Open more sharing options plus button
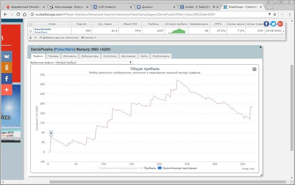This screenshot has width=295, height=185. coord(7,90)
